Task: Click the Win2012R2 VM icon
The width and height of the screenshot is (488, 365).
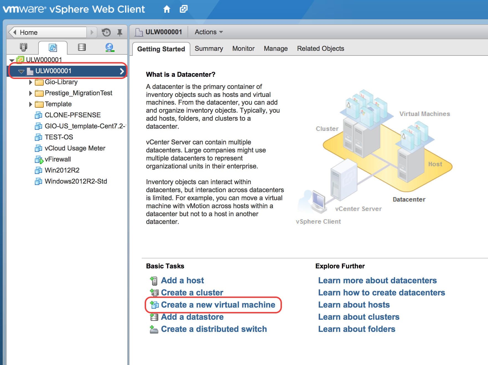Action: [38, 170]
